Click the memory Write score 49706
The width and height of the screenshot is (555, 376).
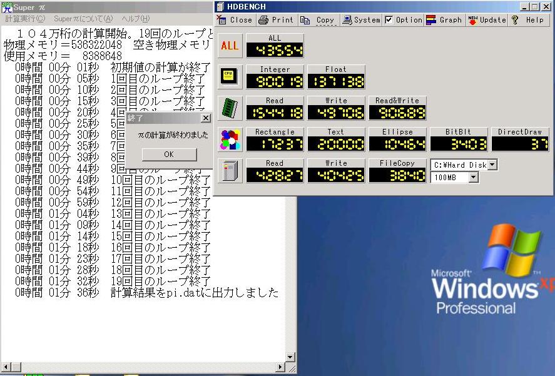(336, 113)
